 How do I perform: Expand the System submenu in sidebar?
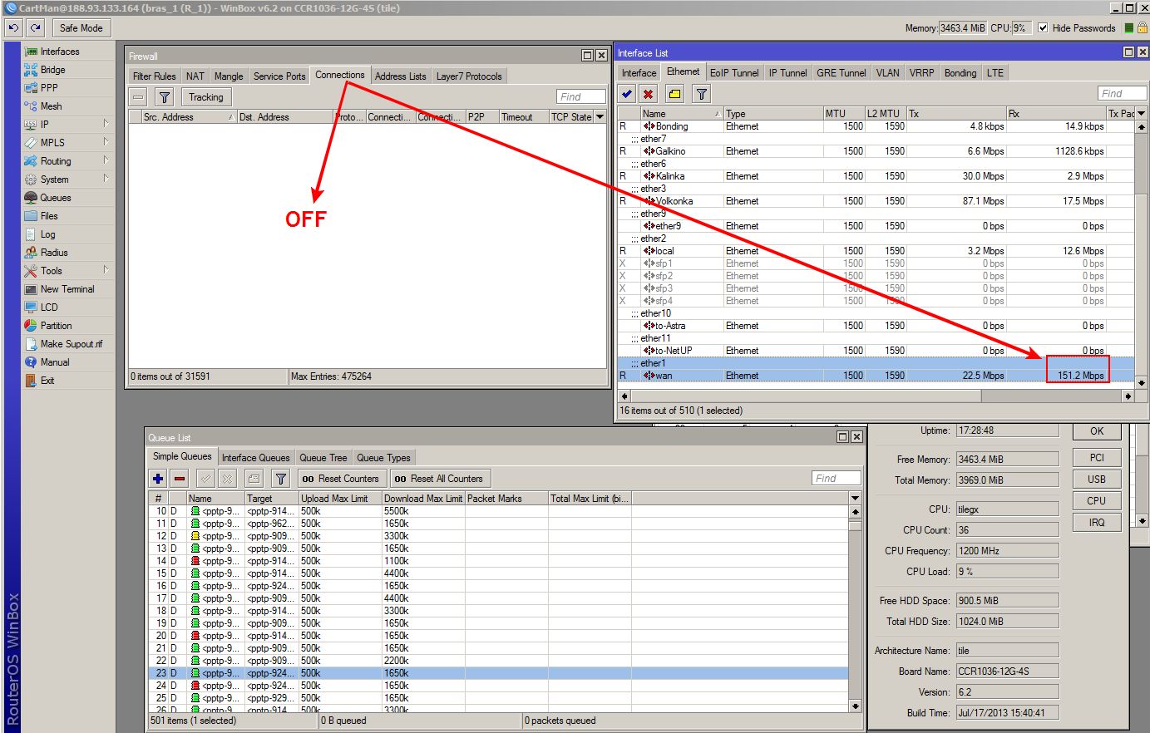pyautogui.click(x=106, y=180)
